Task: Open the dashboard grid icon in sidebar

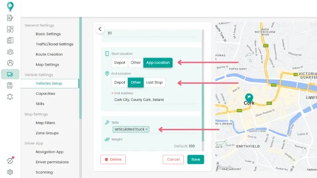Action: click(x=10, y=29)
